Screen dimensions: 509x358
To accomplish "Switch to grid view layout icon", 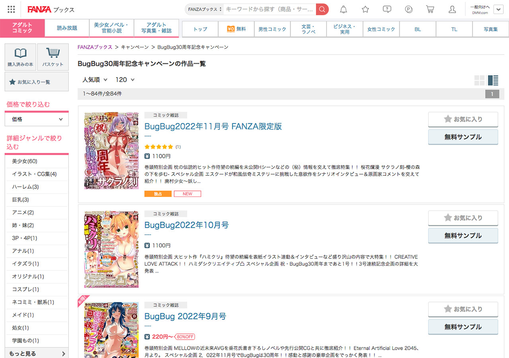I will (480, 80).
